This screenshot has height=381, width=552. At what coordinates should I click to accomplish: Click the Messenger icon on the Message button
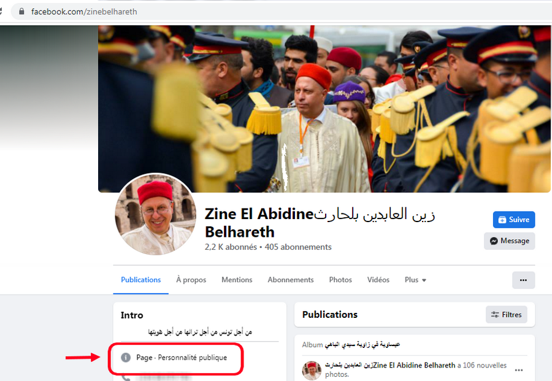pyautogui.click(x=494, y=241)
